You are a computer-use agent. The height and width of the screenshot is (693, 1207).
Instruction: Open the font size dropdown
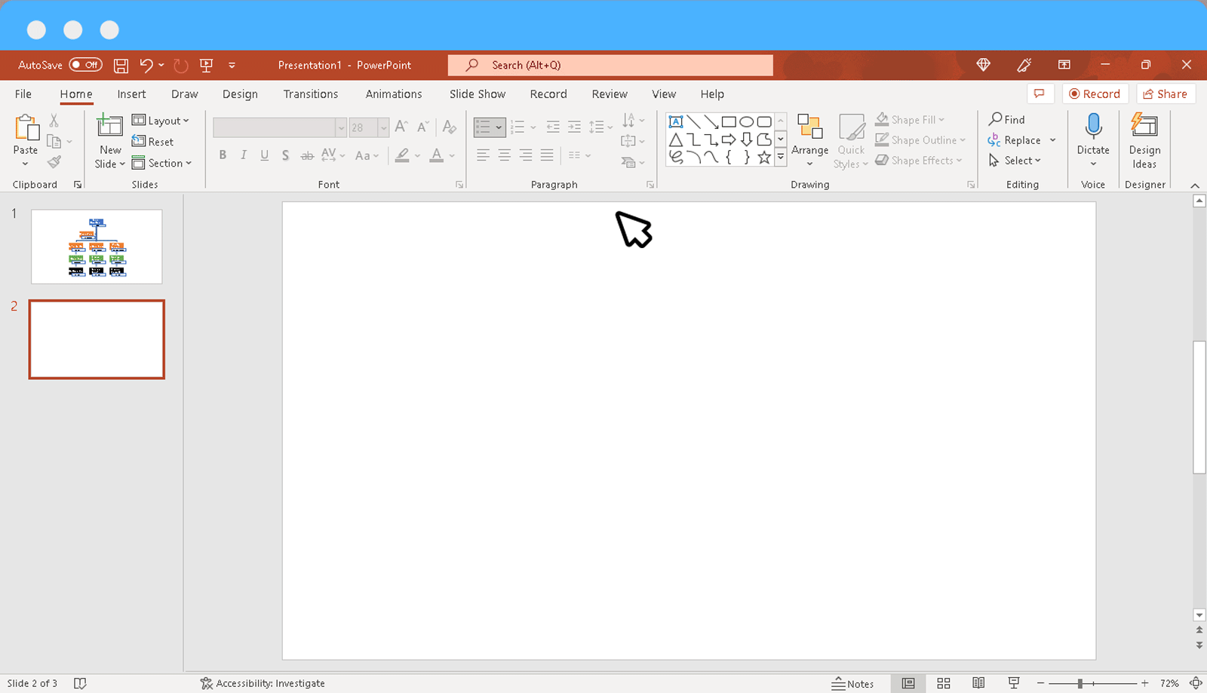coord(382,127)
